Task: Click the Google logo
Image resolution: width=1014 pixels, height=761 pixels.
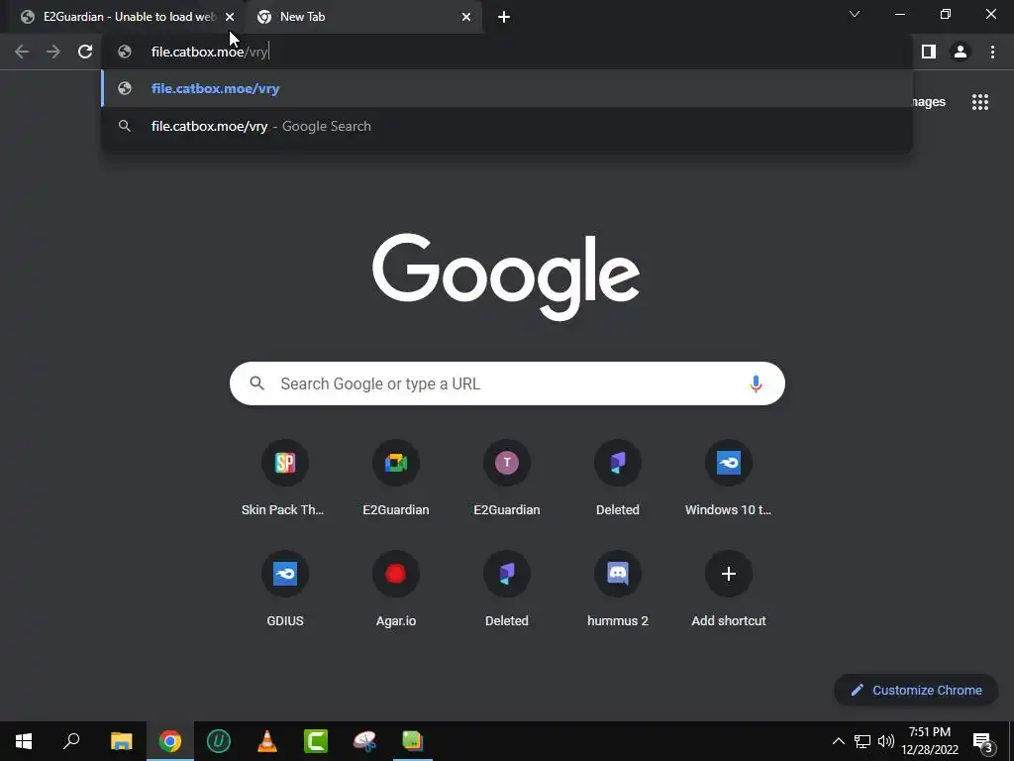Action: click(x=506, y=276)
